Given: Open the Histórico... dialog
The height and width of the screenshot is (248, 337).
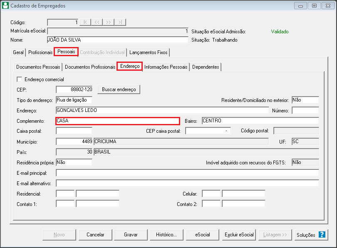Looking at the screenshot, I should tap(166, 235).
